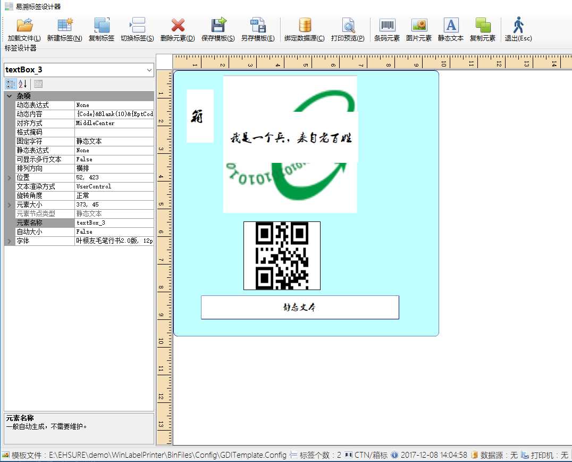
Task: Click the 位置 value 52, 423
Action: point(114,177)
